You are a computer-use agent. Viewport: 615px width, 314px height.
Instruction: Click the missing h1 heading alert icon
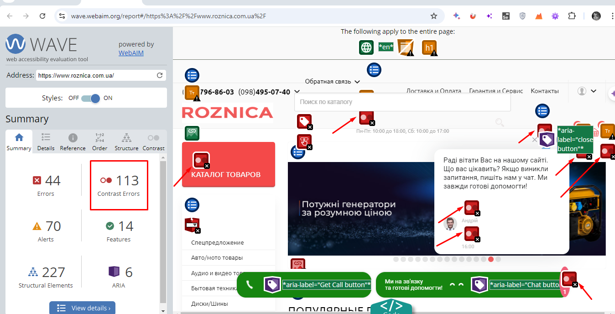[x=429, y=47]
